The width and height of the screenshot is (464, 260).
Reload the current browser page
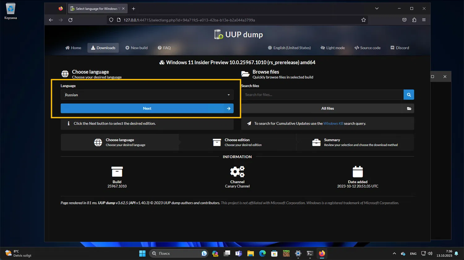(71, 20)
